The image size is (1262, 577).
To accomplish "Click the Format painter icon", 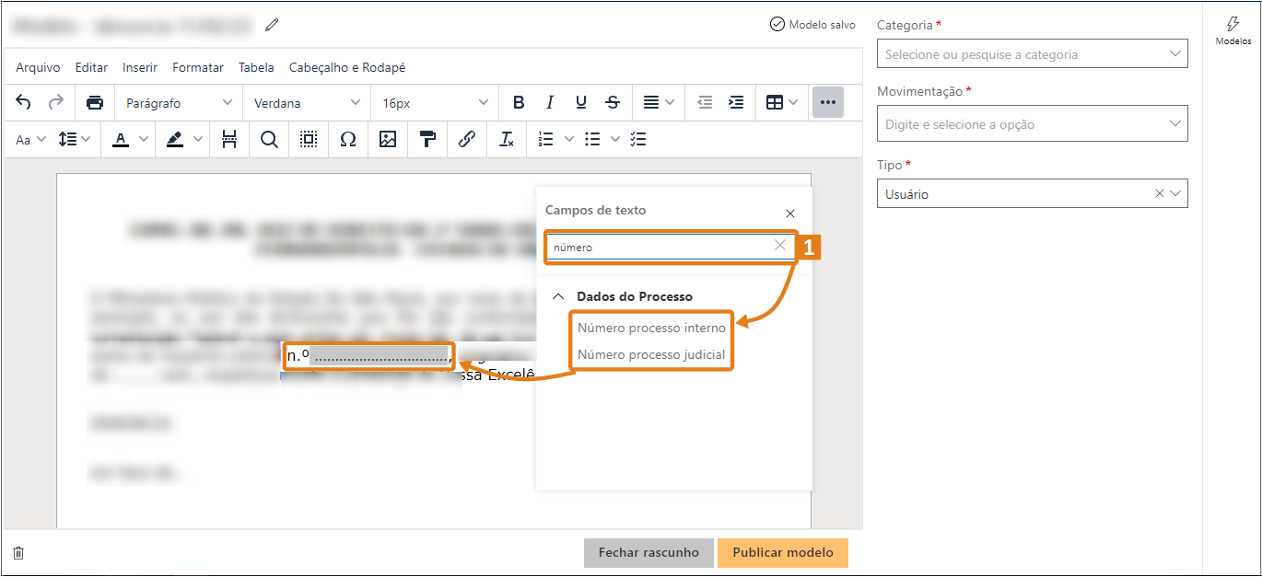I will click(427, 139).
